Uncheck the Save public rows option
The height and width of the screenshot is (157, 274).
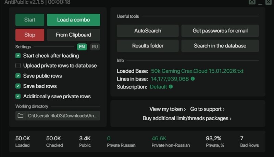click(x=18, y=76)
